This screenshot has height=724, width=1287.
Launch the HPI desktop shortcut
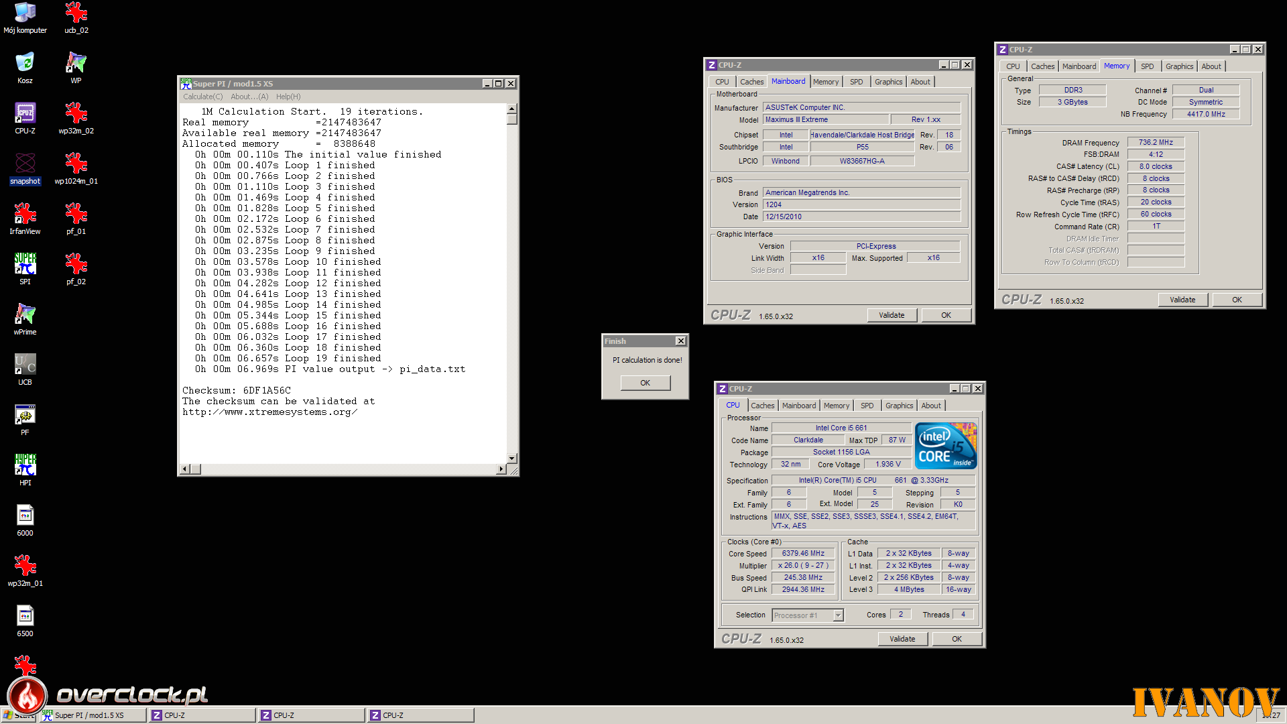[25, 470]
